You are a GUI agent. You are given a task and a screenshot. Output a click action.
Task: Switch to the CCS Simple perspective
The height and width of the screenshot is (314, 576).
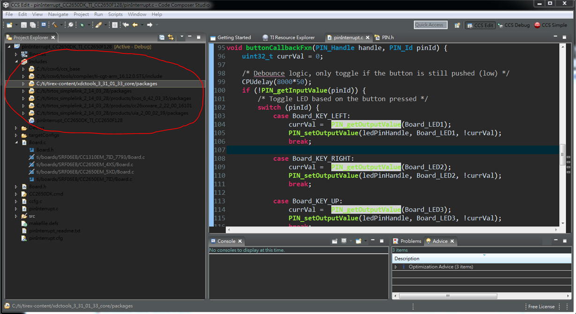pos(551,25)
